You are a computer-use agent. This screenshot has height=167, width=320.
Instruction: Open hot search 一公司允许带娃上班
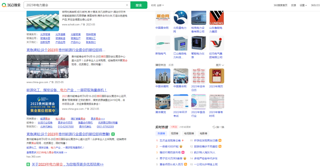pos(206,164)
